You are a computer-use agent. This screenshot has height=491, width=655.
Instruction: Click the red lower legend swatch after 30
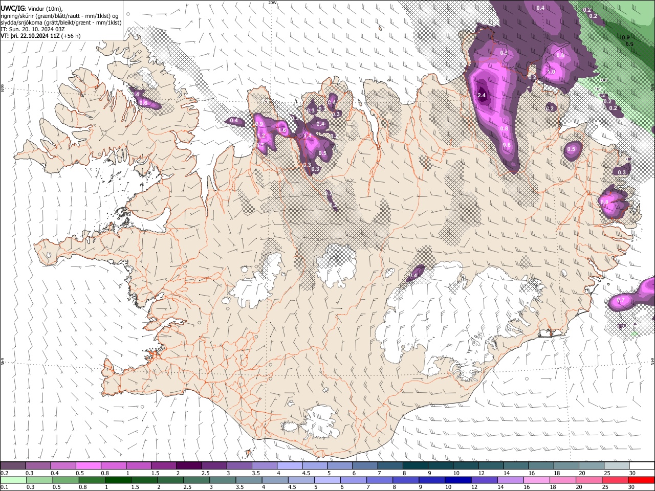click(x=642, y=480)
